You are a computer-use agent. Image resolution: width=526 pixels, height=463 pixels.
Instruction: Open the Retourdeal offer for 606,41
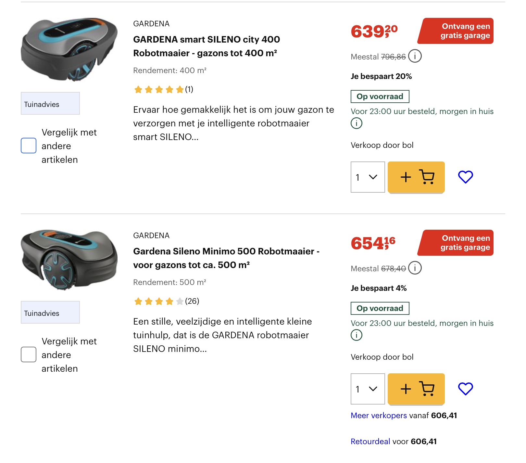click(369, 441)
